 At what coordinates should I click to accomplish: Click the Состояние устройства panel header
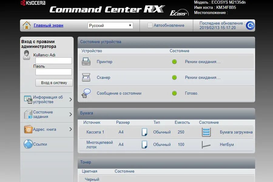pyautogui.click(x=166, y=42)
